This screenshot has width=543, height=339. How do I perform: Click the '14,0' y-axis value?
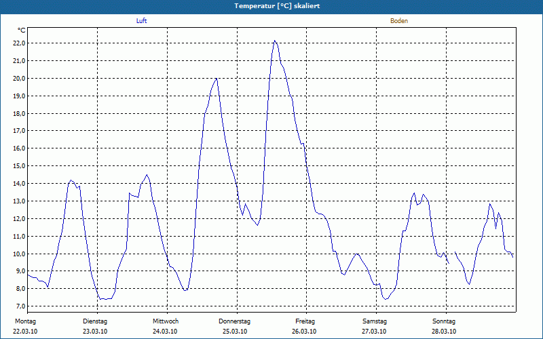click(x=19, y=183)
